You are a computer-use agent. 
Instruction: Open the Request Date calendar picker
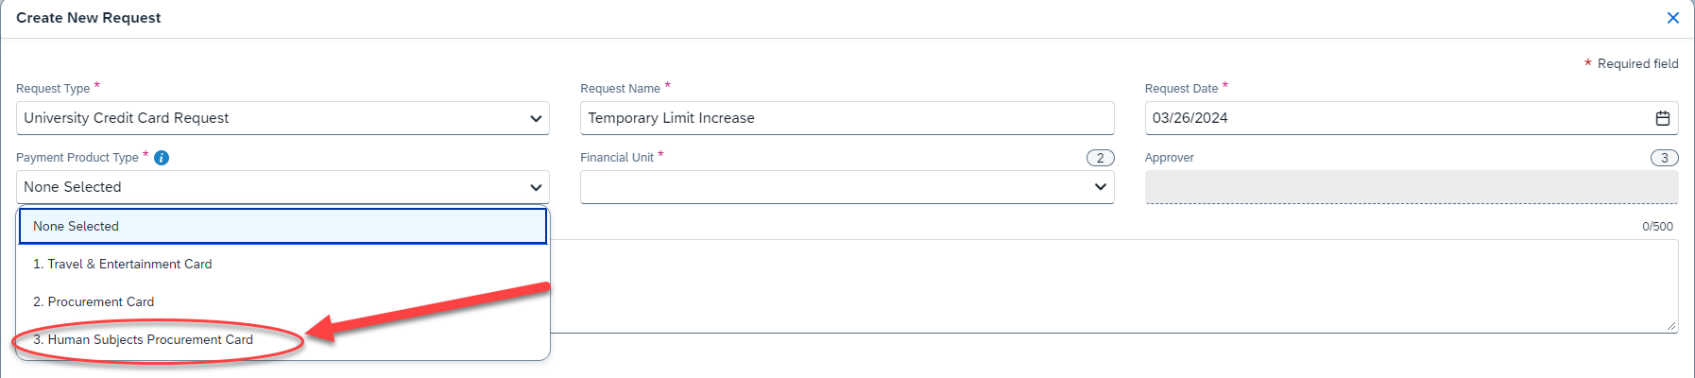pyautogui.click(x=1662, y=118)
